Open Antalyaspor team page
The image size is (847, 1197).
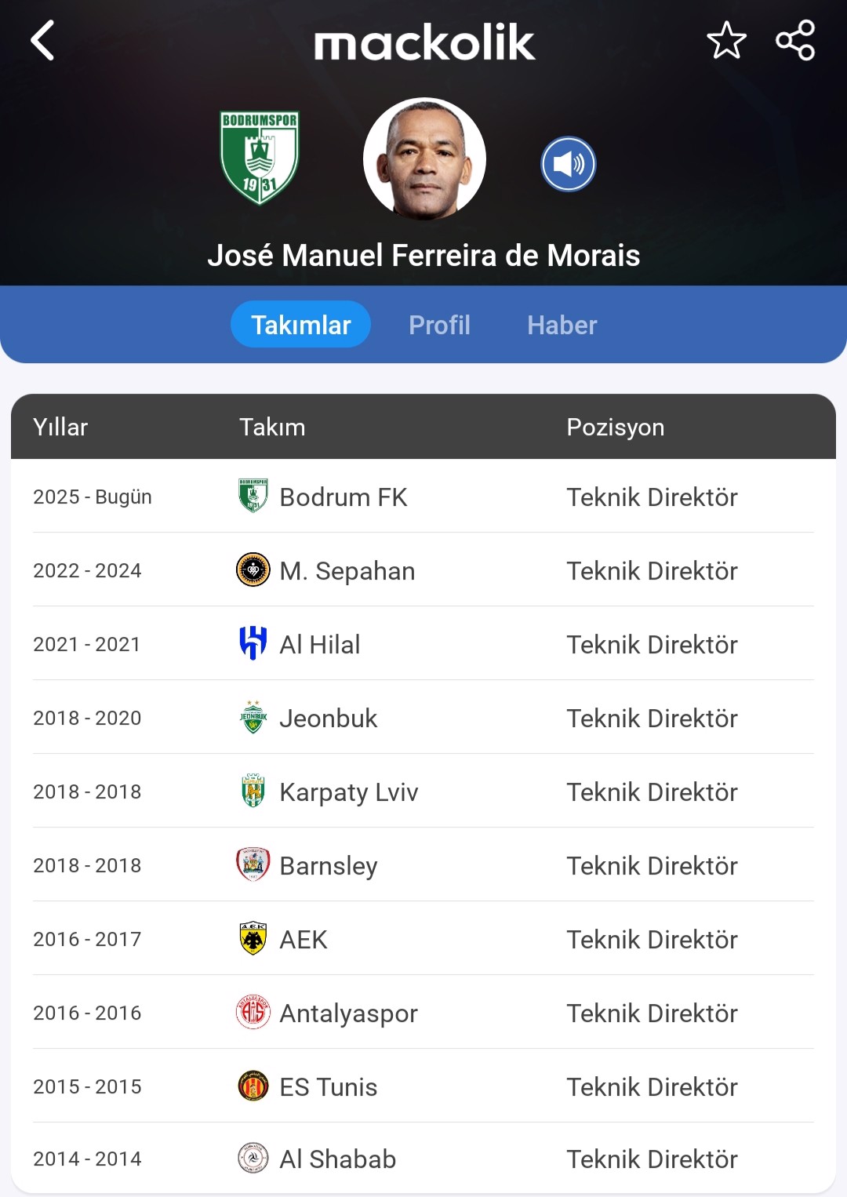pyautogui.click(x=349, y=1013)
